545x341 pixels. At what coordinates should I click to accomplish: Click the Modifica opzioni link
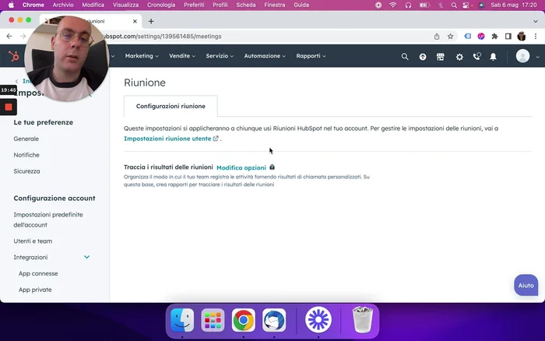click(x=241, y=167)
